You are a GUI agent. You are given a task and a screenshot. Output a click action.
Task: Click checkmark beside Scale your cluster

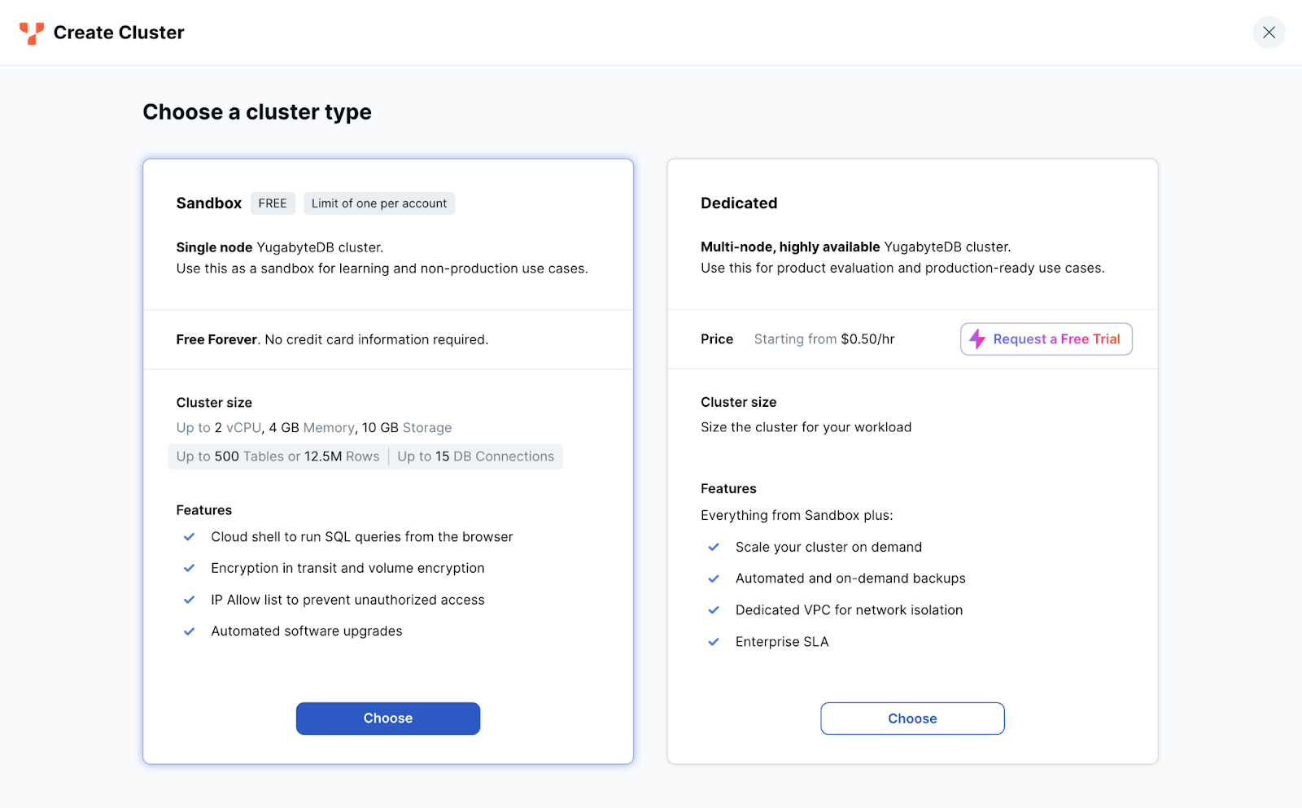click(714, 548)
